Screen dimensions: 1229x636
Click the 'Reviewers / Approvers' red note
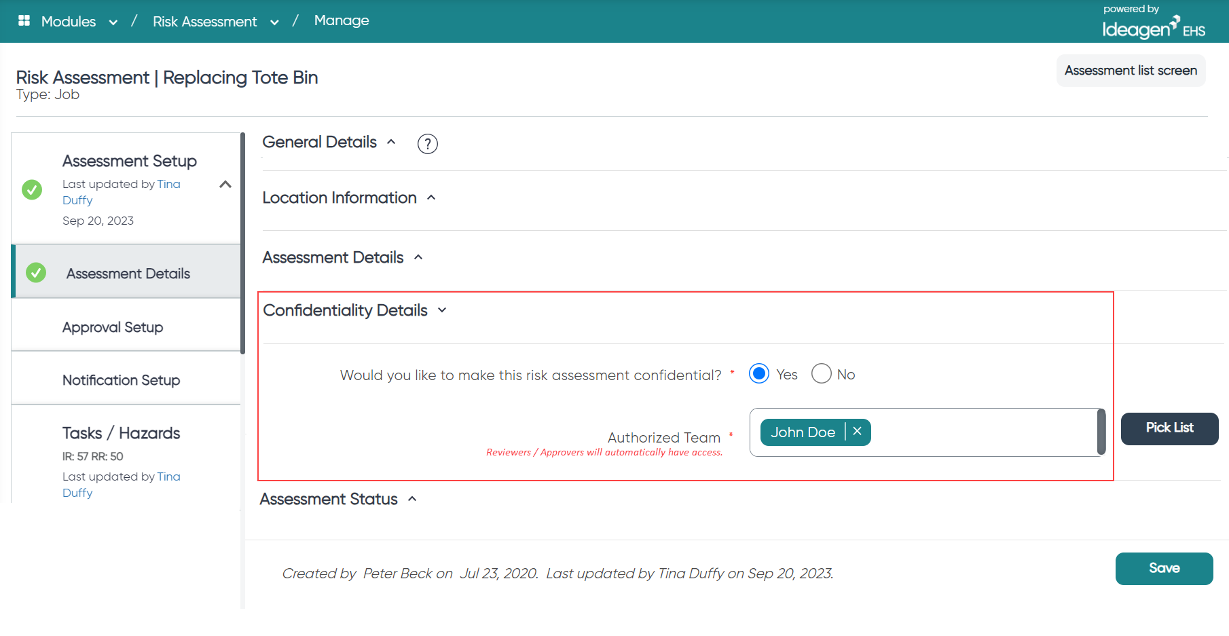point(604,452)
